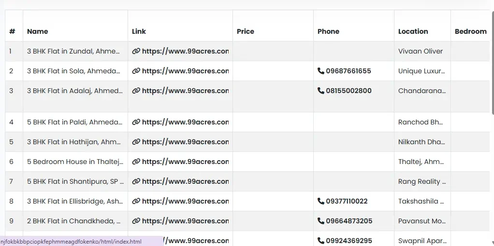Screen dimensions: 494x246
Task: Click the link icon for Paldi flat
Action: (136, 122)
